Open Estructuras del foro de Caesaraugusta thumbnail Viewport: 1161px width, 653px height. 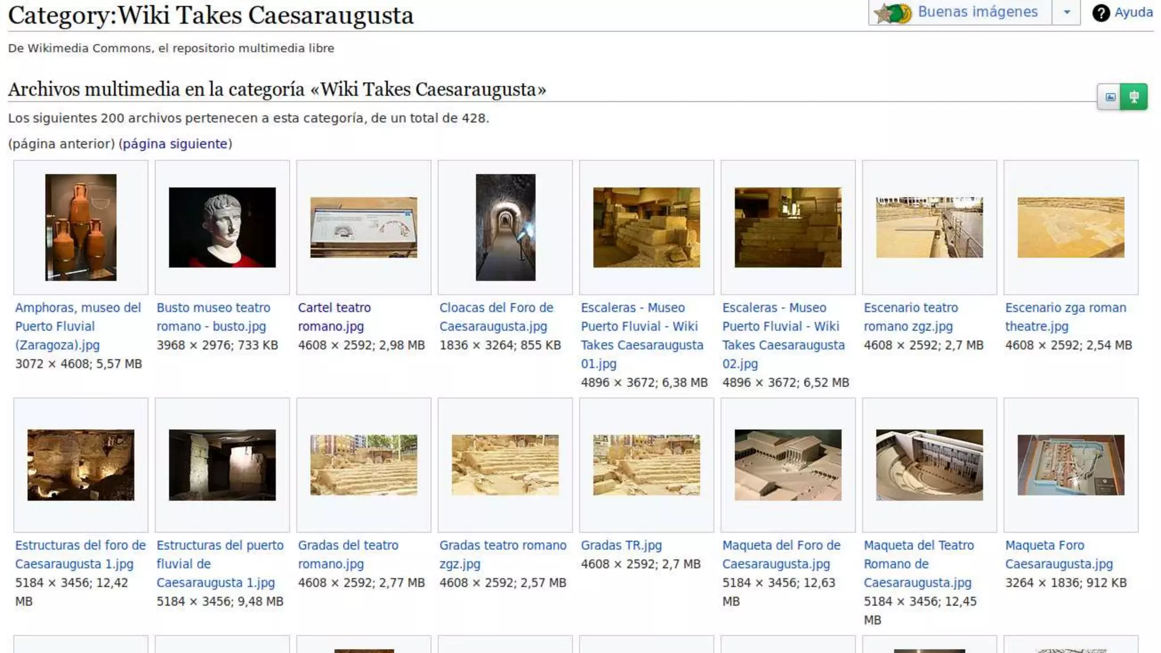click(x=80, y=465)
